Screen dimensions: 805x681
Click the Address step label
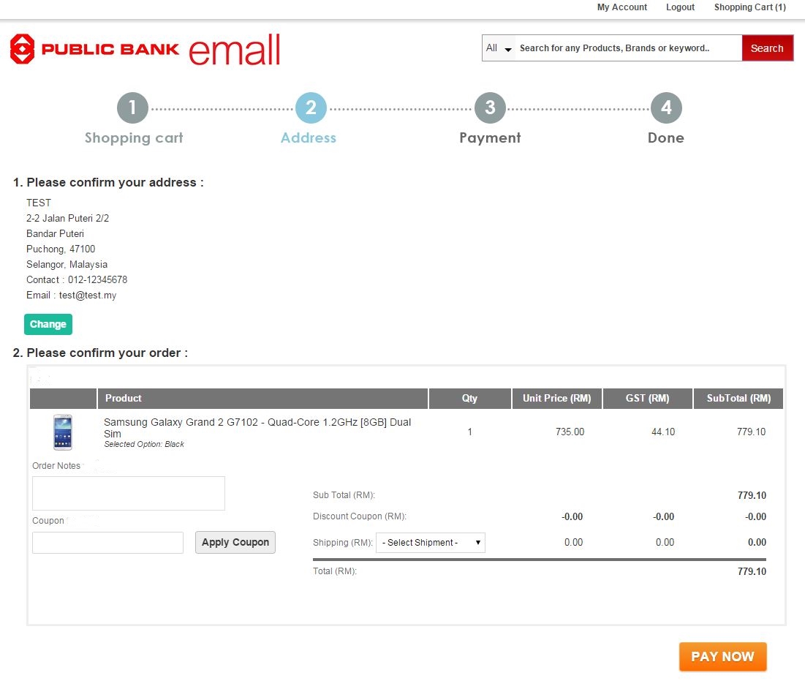coord(309,138)
